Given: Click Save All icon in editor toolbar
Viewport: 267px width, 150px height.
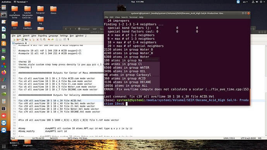Looking at the screenshot, I should [26, 39].
